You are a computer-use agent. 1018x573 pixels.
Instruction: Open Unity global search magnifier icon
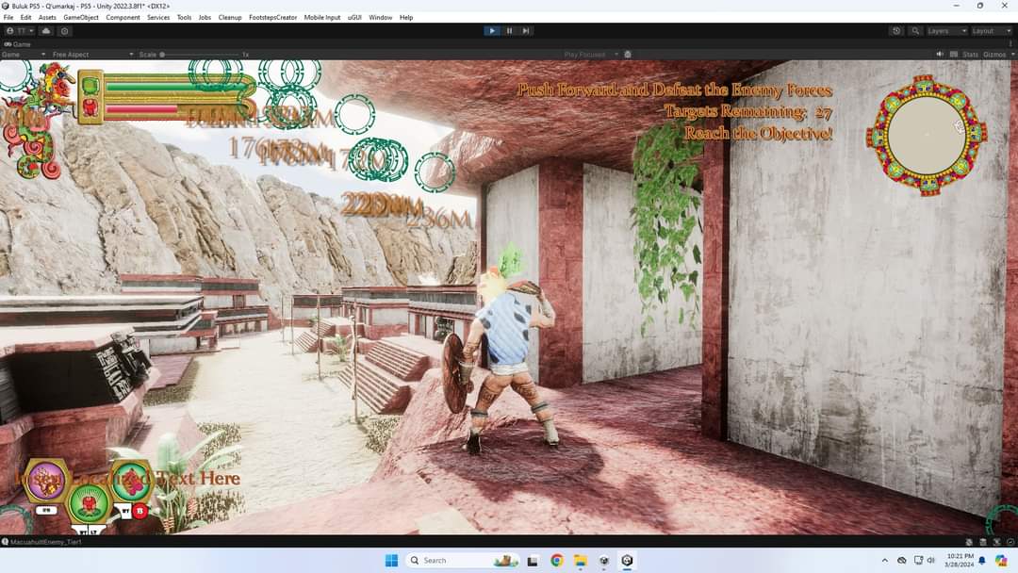[x=914, y=30]
